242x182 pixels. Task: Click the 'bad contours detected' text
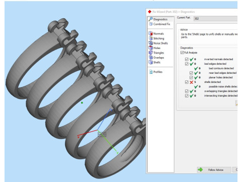pyautogui.click(x=221, y=68)
